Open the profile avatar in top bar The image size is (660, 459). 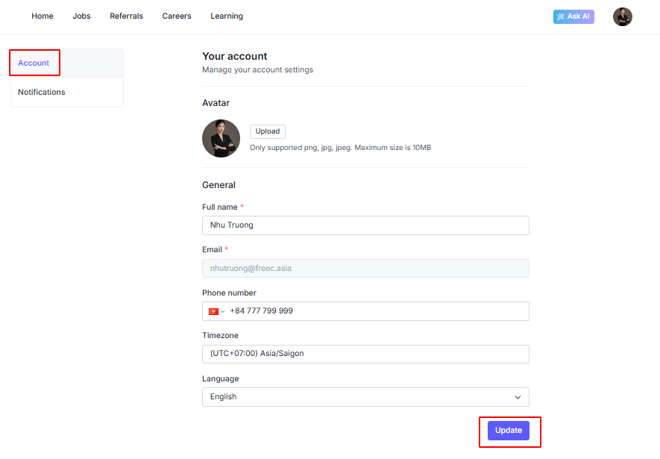click(622, 17)
